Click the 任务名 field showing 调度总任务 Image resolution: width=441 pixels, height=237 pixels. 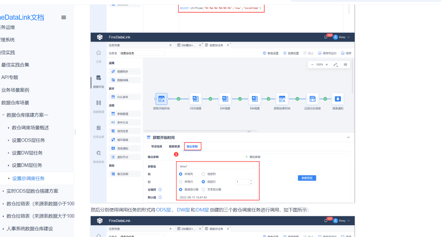pos(142,53)
